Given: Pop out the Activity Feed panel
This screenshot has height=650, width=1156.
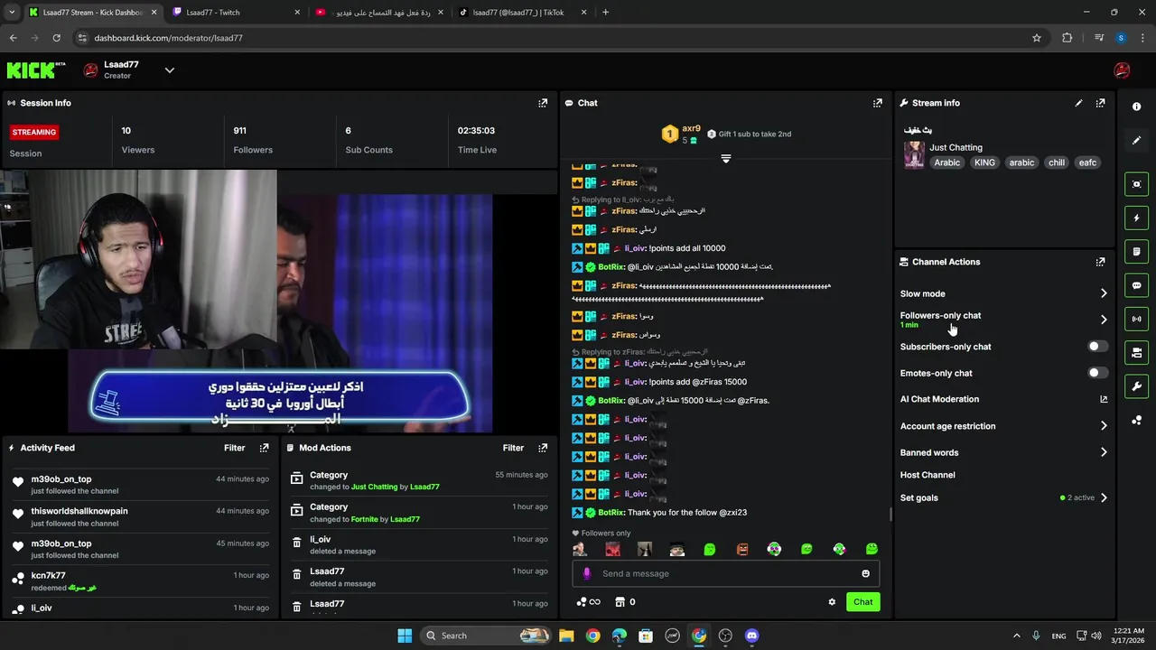Looking at the screenshot, I should pyautogui.click(x=264, y=448).
